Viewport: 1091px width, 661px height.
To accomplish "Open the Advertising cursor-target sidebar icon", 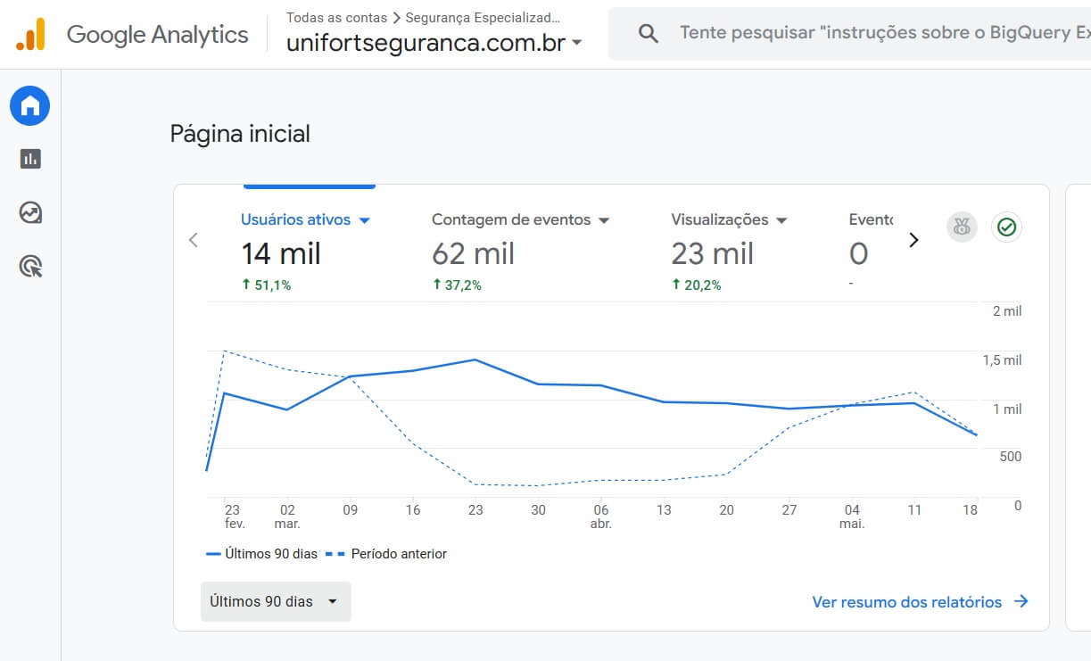I will (30, 266).
